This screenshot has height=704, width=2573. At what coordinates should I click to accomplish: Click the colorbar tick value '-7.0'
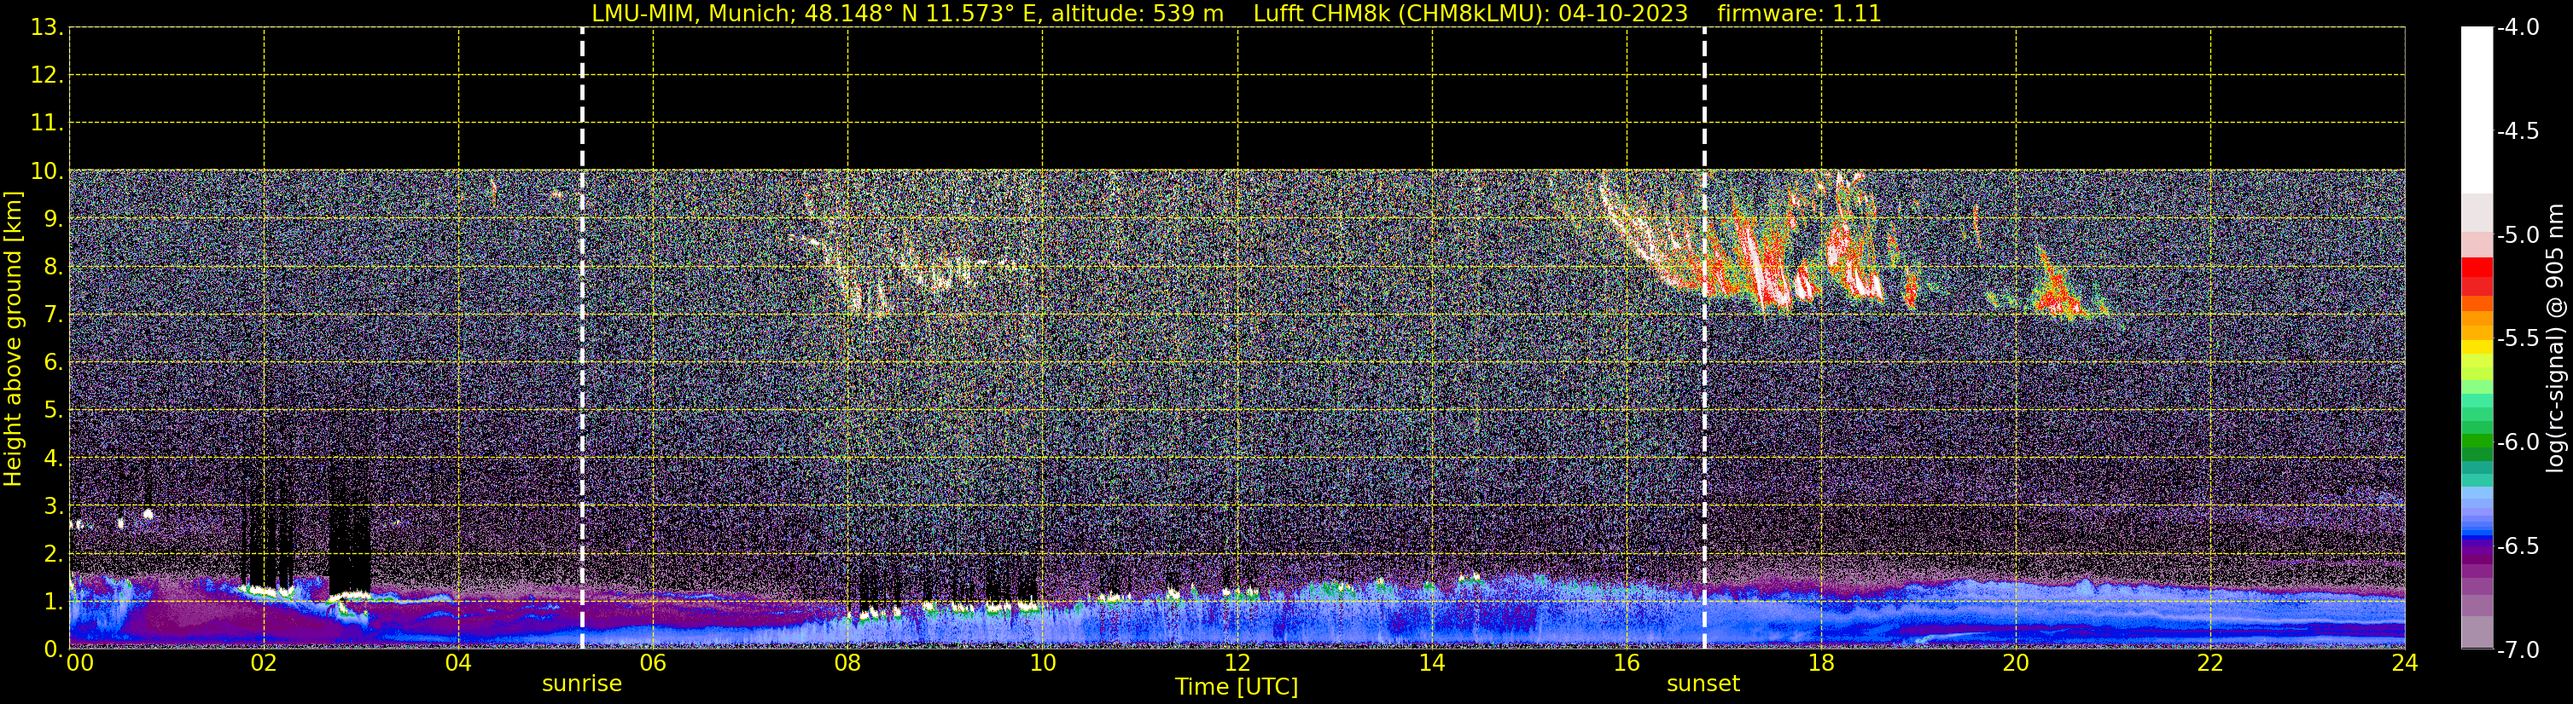coord(2518,650)
